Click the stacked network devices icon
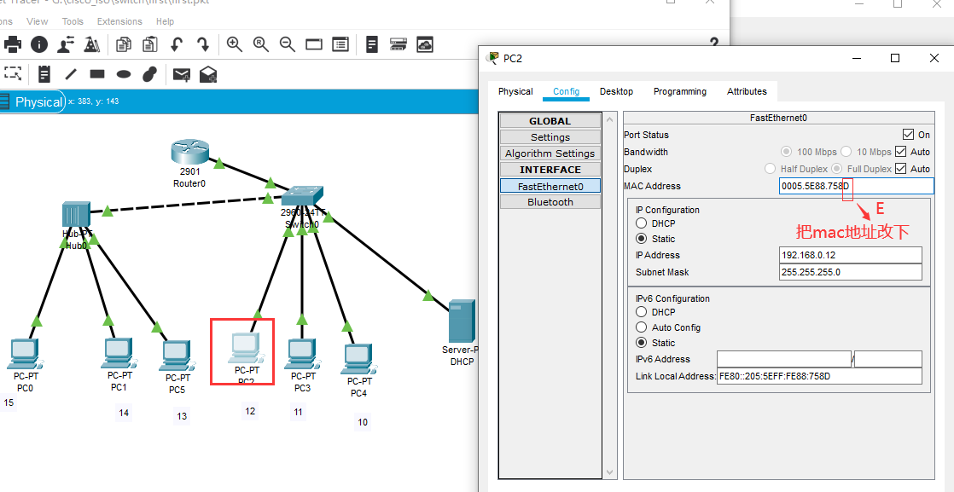The height and width of the screenshot is (492, 954). 398,43
